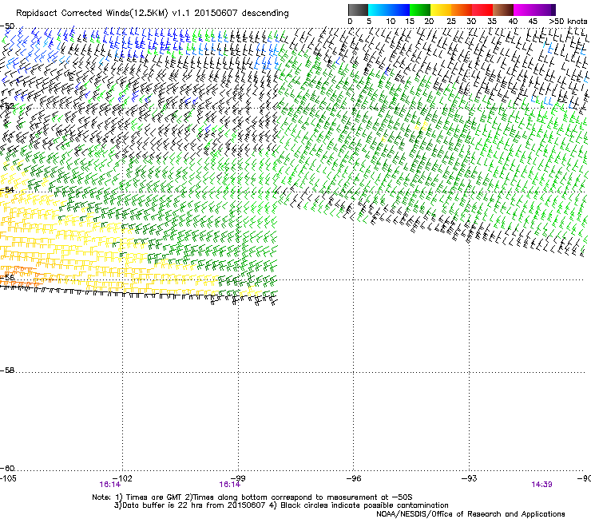Click the green 15-20 knots legend swatch
The width and height of the screenshot is (591, 519).
(420, 10)
